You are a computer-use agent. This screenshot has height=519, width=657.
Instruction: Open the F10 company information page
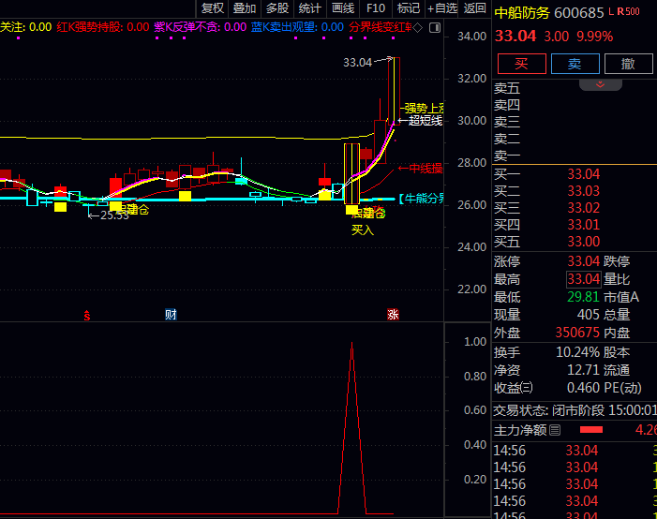(x=376, y=7)
